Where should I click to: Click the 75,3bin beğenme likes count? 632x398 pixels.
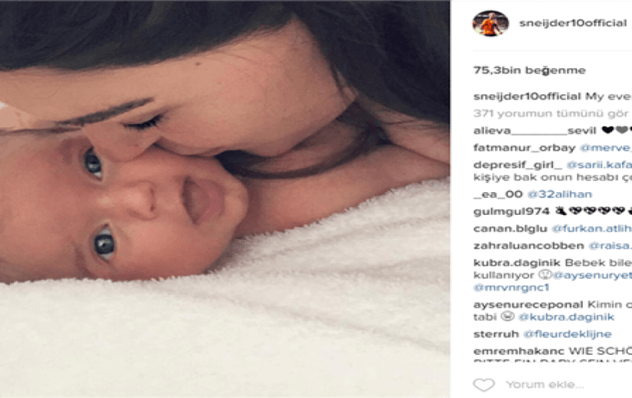(x=529, y=71)
